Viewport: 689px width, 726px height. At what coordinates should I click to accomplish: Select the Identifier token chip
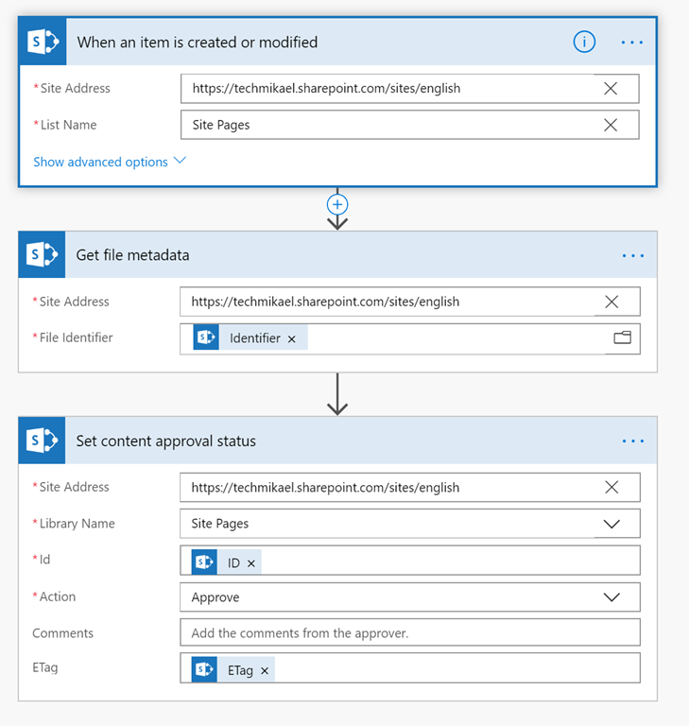pos(250,337)
